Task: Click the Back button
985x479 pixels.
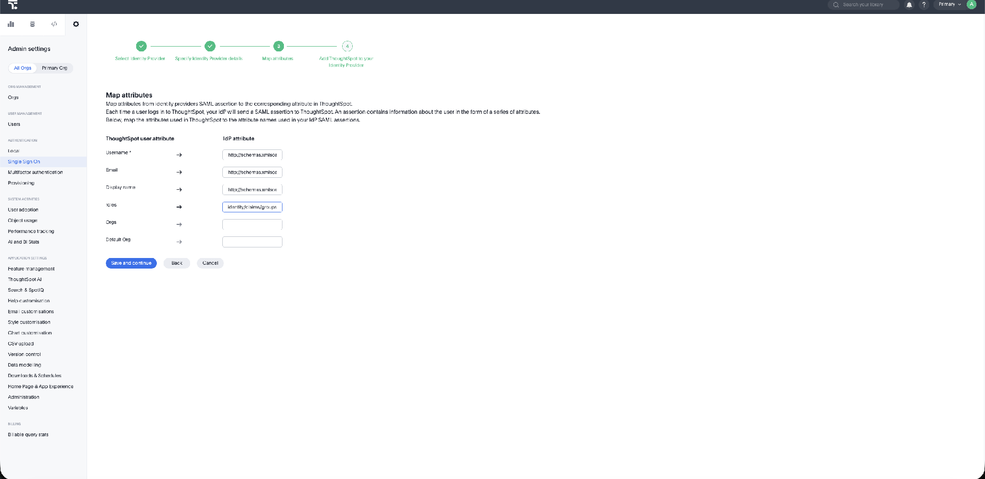Action: (x=177, y=263)
